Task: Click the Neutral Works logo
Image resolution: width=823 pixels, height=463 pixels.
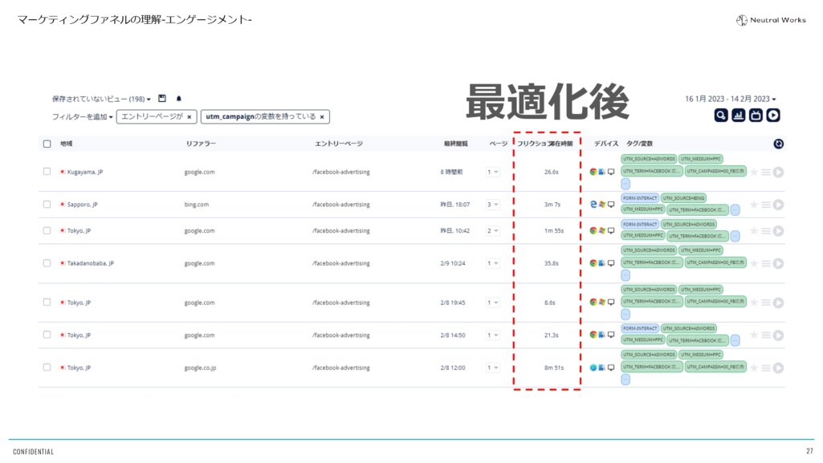Action: (769, 21)
